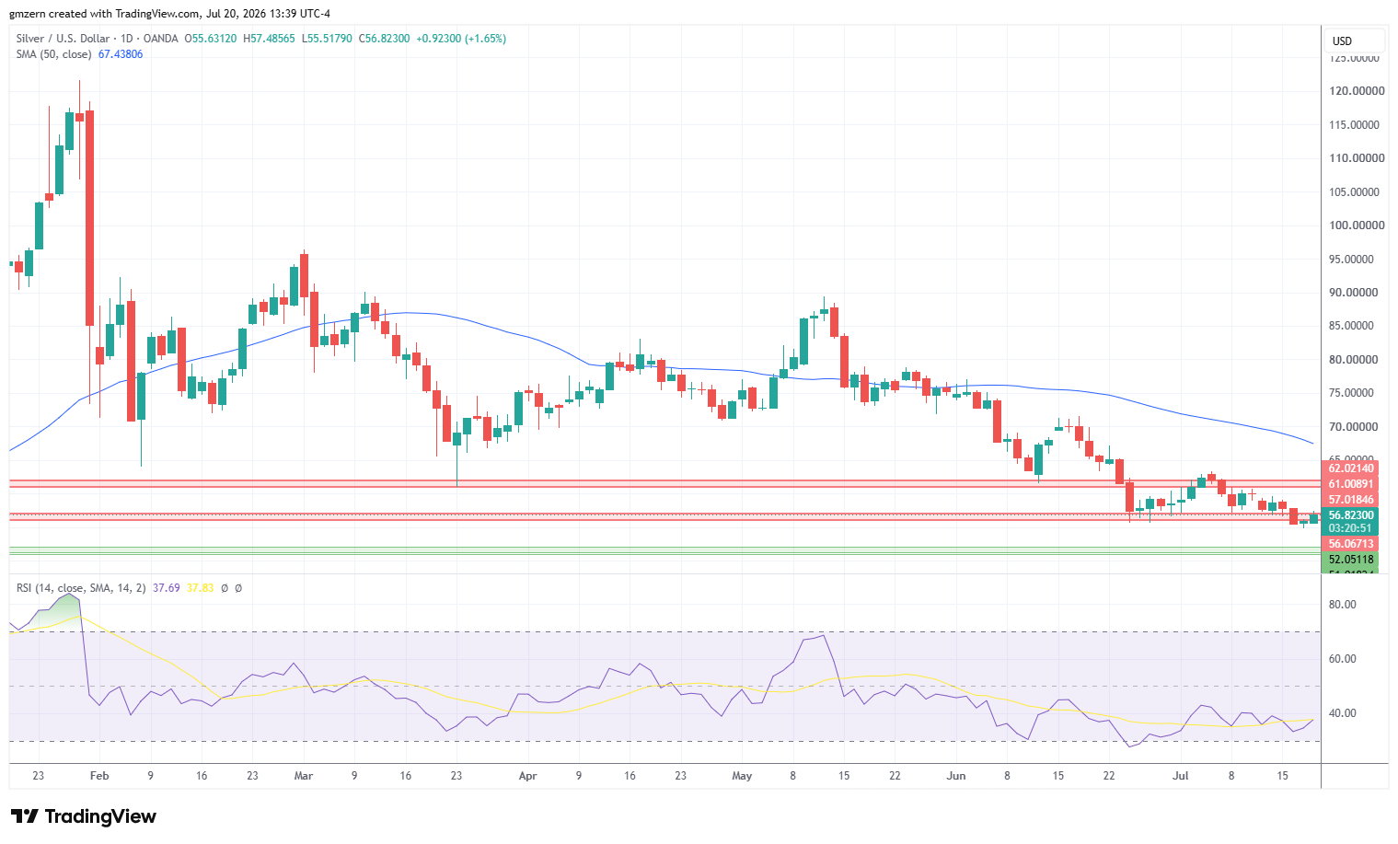
Task: Click the May date label on time axis
Action: 742,776
